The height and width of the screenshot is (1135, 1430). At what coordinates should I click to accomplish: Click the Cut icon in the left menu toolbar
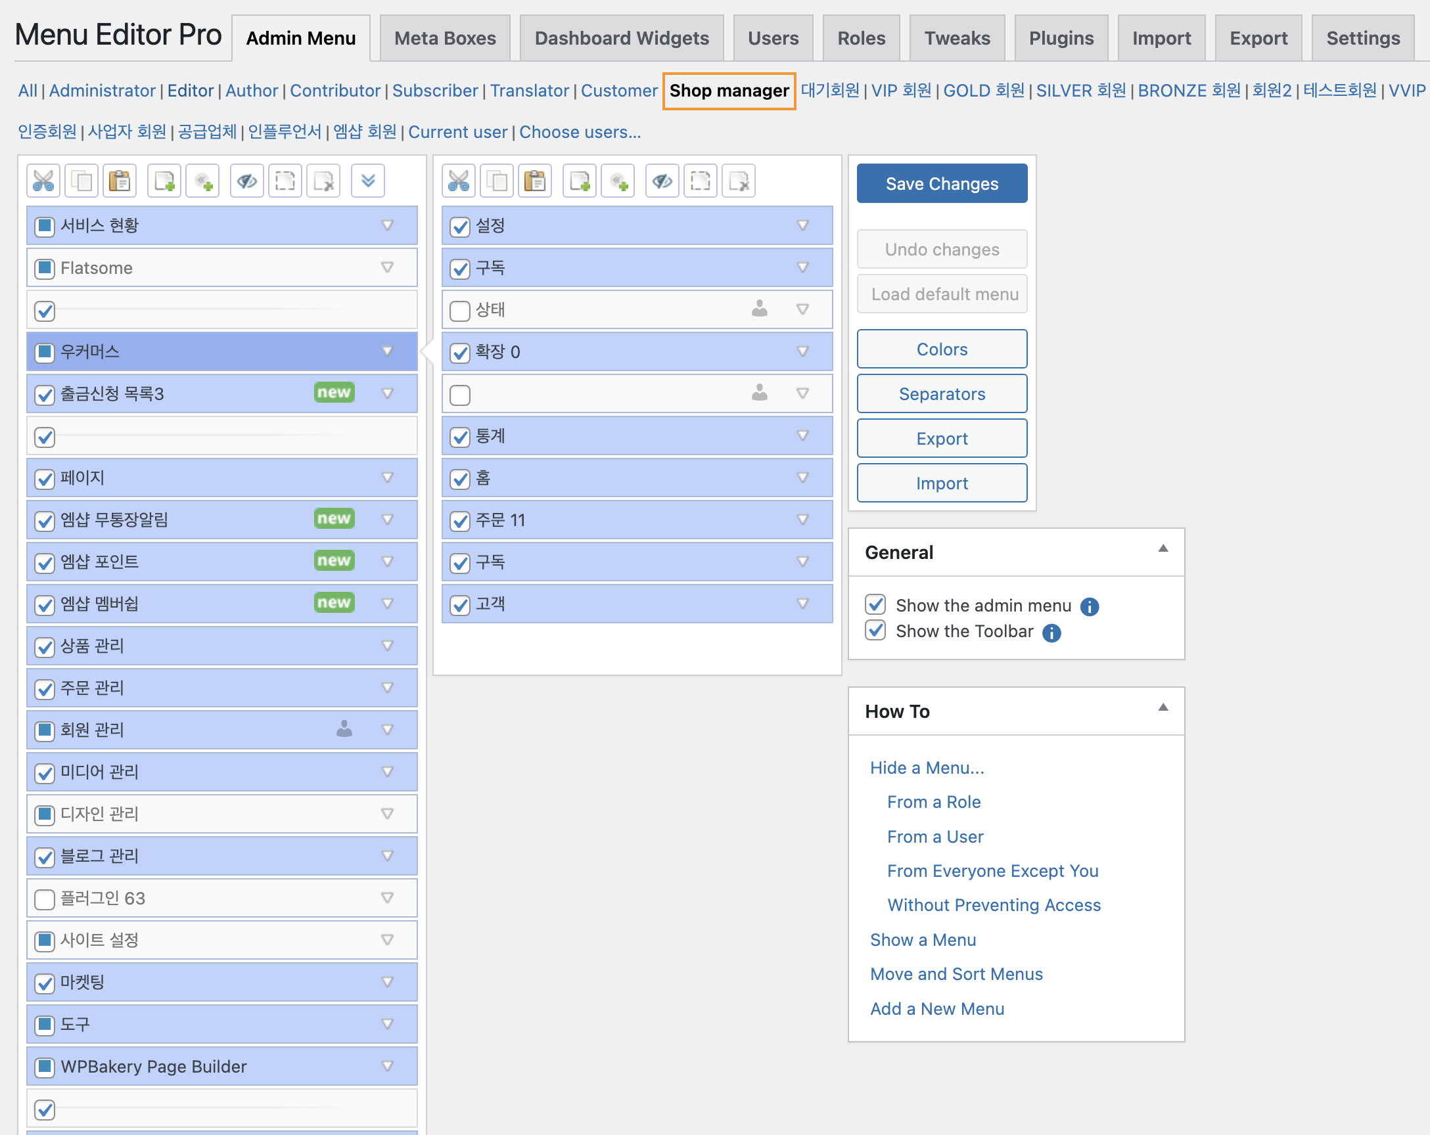(x=43, y=181)
